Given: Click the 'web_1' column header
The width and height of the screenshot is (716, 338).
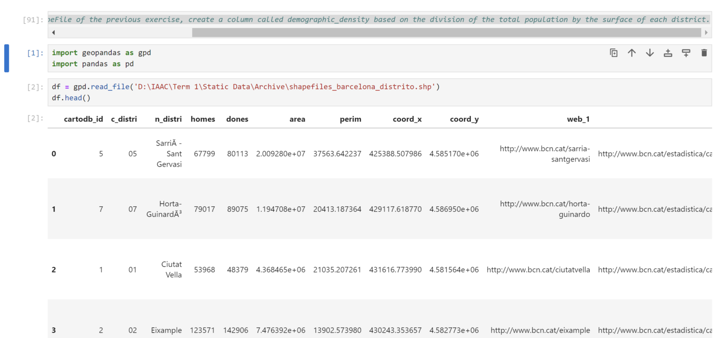Looking at the screenshot, I should pos(578,119).
